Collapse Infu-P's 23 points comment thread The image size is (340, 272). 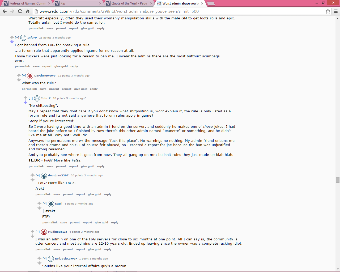[17, 38]
